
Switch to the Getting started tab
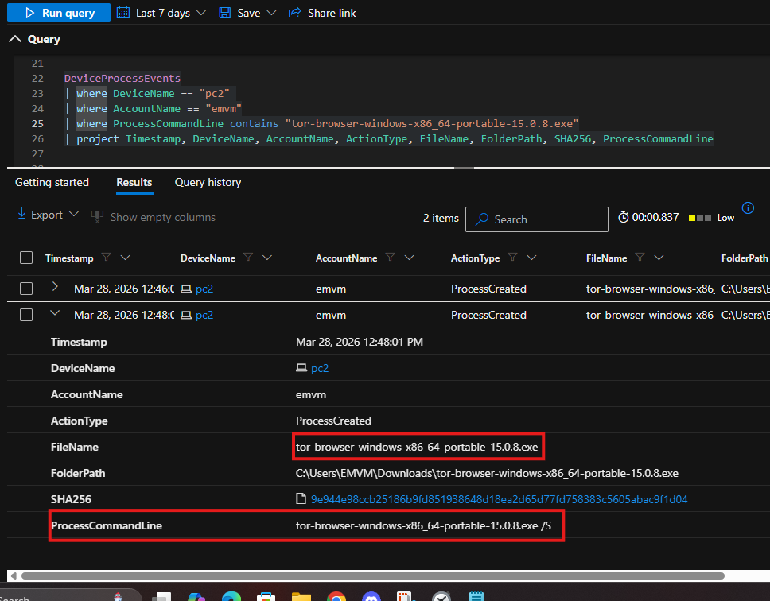click(52, 182)
